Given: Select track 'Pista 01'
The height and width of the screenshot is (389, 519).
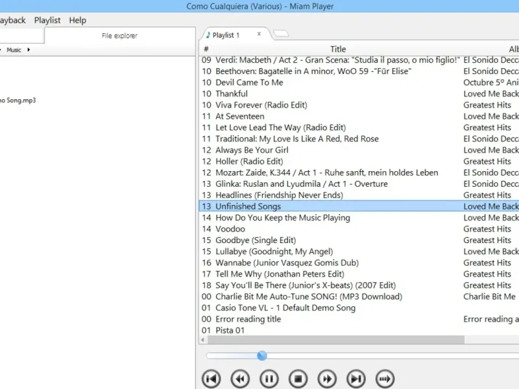Looking at the screenshot, I should click(x=359, y=330).
